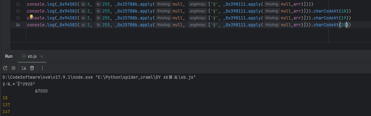Click the Run tool window title

[9, 56]
